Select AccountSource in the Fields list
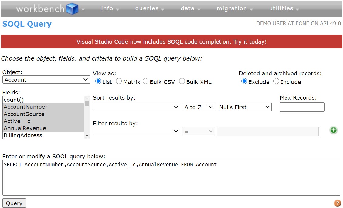 [x=43, y=114]
